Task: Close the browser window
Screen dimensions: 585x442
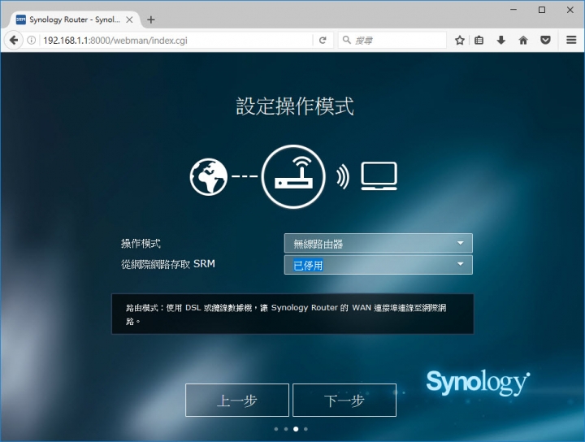Action: pos(570,10)
